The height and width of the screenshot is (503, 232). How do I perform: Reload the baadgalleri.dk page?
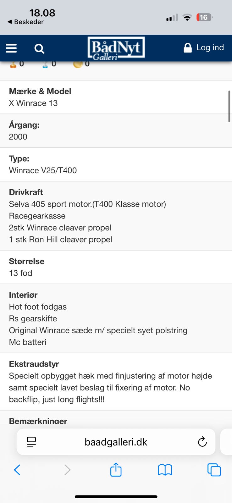tap(202, 442)
